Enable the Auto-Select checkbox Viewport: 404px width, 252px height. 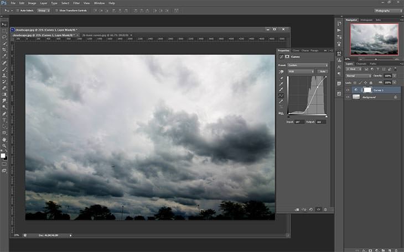tap(18, 11)
